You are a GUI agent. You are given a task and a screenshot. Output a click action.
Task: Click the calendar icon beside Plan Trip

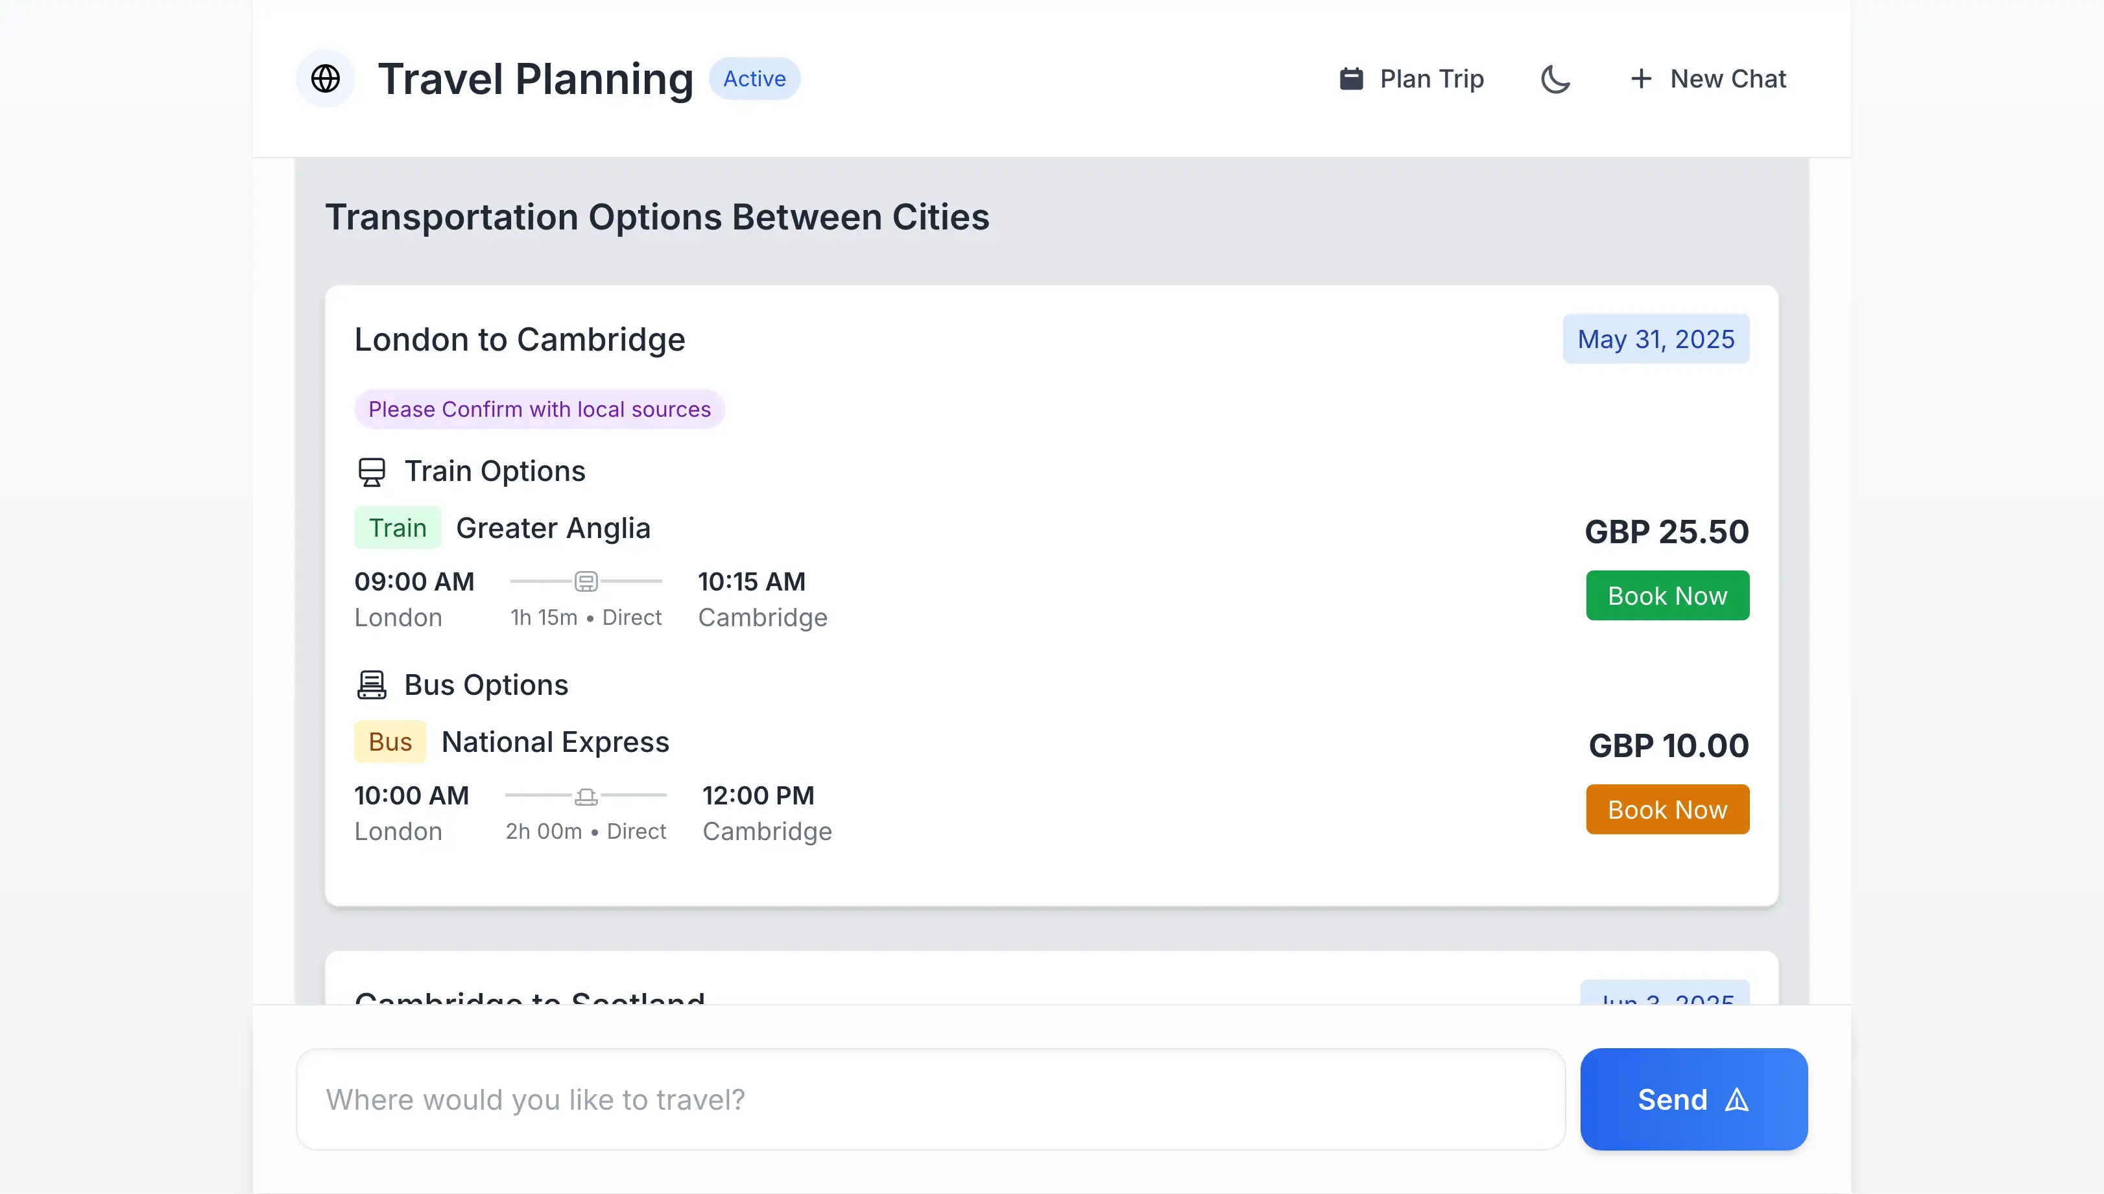1351,78
